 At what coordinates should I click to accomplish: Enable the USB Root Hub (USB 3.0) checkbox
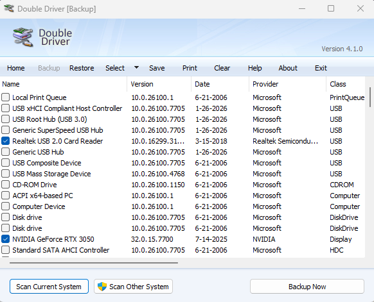tap(6, 119)
